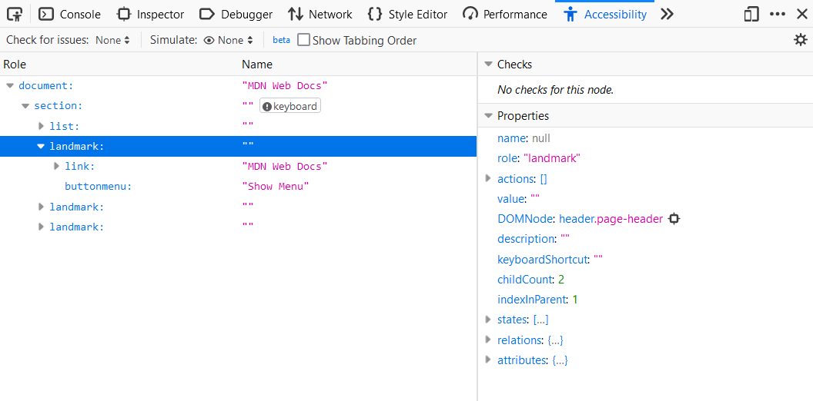Expand the link MDN Web Docs node
The image size is (813, 401).
[x=57, y=166]
